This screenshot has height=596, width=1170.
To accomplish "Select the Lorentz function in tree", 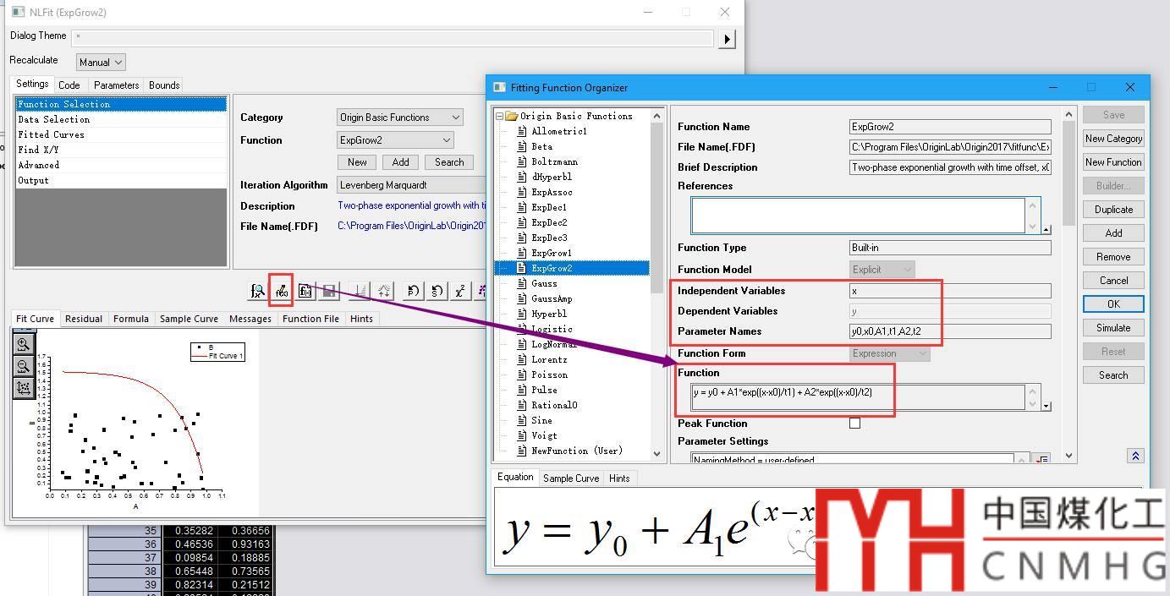I will pyautogui.click(x=549, y=359).
